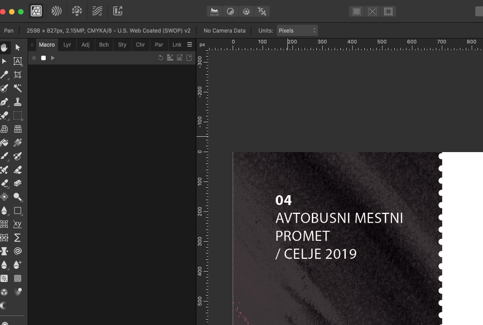Apply Auto White Balance

262,12
